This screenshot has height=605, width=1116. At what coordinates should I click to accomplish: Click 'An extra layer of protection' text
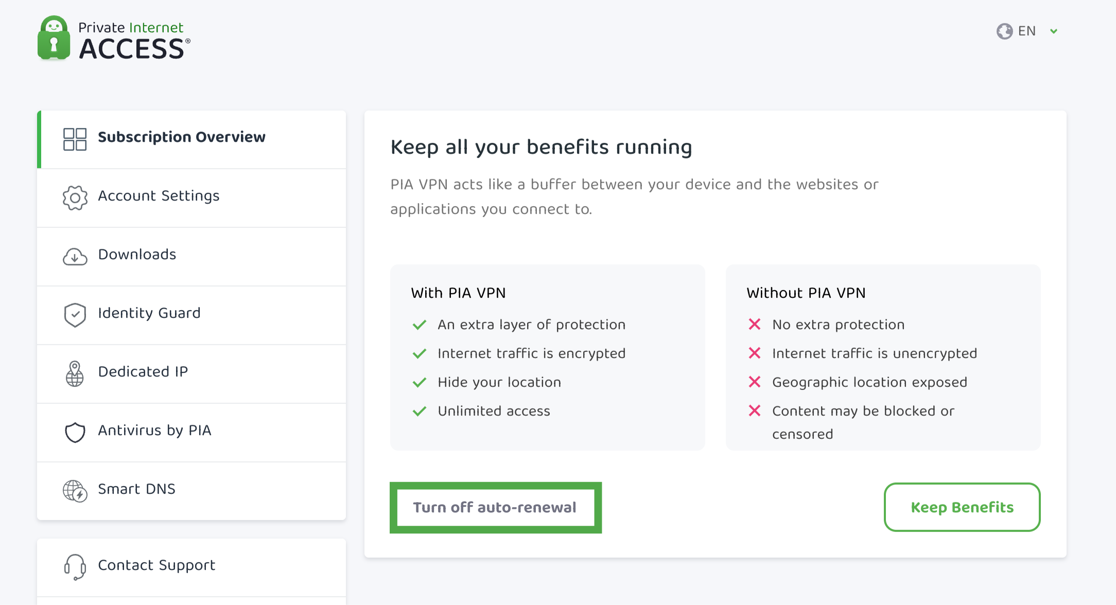pyautogui.click(x=532, y=325)
